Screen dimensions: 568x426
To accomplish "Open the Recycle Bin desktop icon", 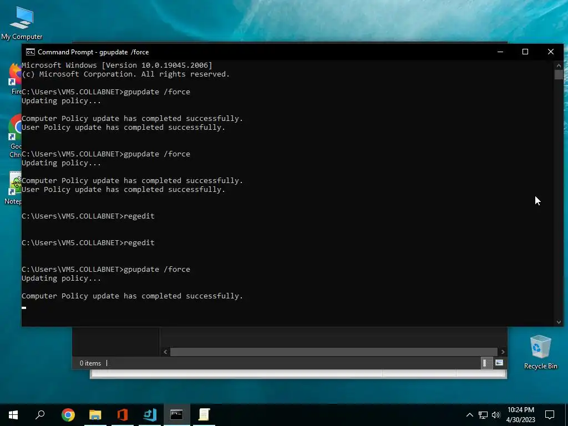I will 540,352.
